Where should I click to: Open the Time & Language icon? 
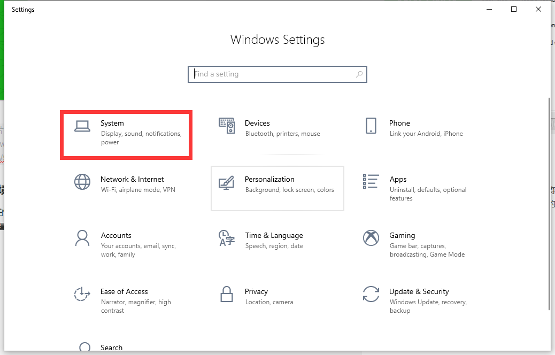click(x=227, y=238)
